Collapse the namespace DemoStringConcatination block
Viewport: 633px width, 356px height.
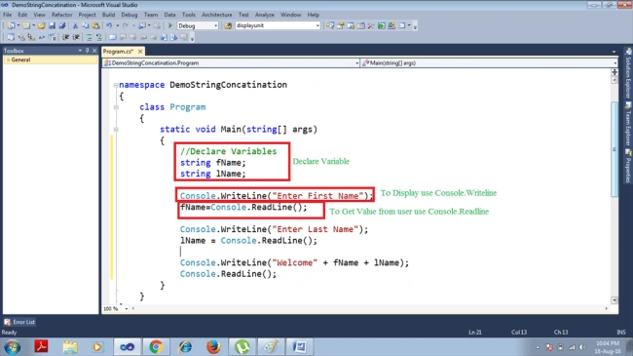point(116,85)
